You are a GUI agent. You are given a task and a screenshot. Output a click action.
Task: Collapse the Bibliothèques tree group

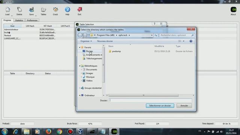[x=79, y=66]
